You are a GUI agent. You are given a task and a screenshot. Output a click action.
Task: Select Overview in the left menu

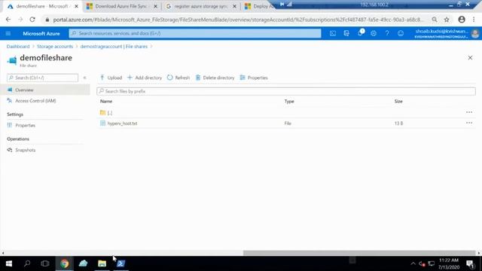point(45,90)
